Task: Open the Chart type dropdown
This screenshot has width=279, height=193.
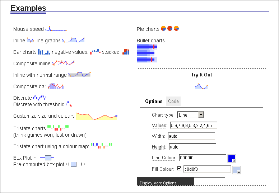Action: click(x=190, y=115)
